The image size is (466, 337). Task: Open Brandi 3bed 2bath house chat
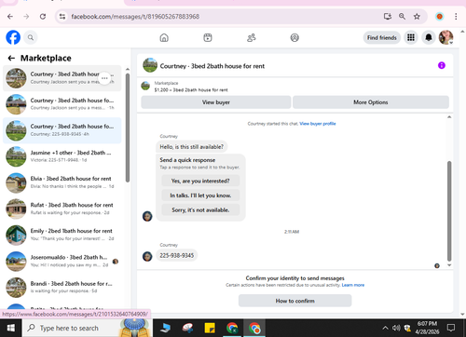click(62, 287)
